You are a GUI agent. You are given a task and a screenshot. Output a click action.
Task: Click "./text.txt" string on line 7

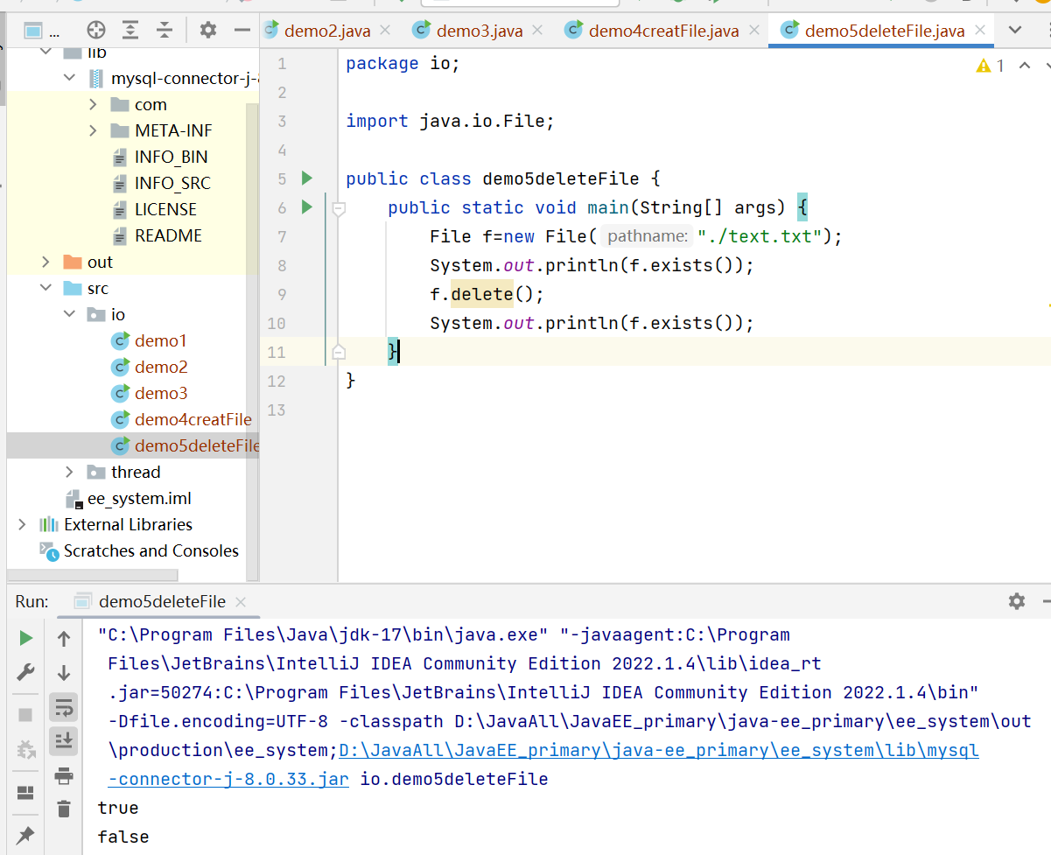(x=760, y=236)
